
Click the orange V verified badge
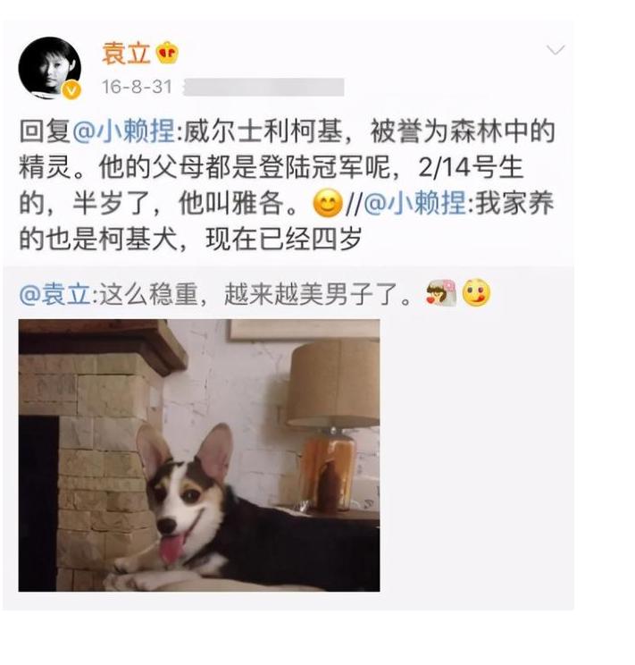pyautogui.click(x=71, y=90)
